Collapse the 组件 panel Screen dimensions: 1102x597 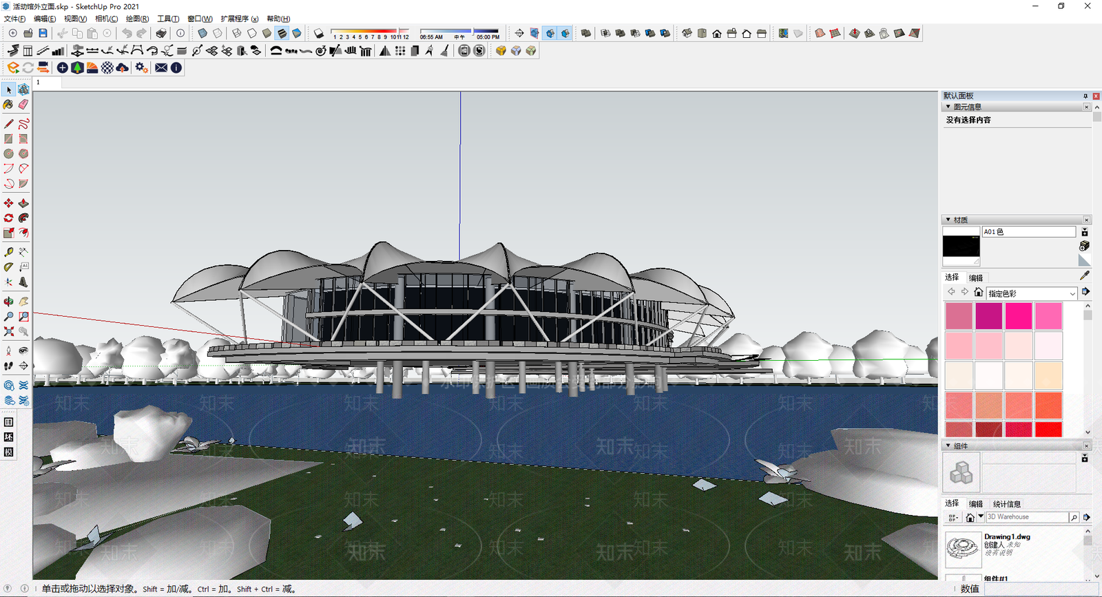click(x=948, y=446)
